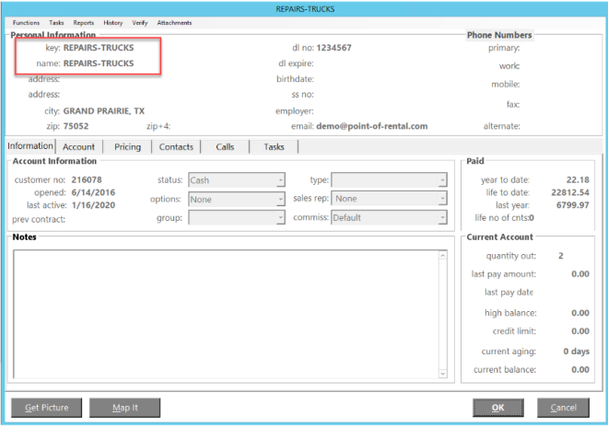
Task: Switch to the Contacts tab
Action: click(176, 147)
